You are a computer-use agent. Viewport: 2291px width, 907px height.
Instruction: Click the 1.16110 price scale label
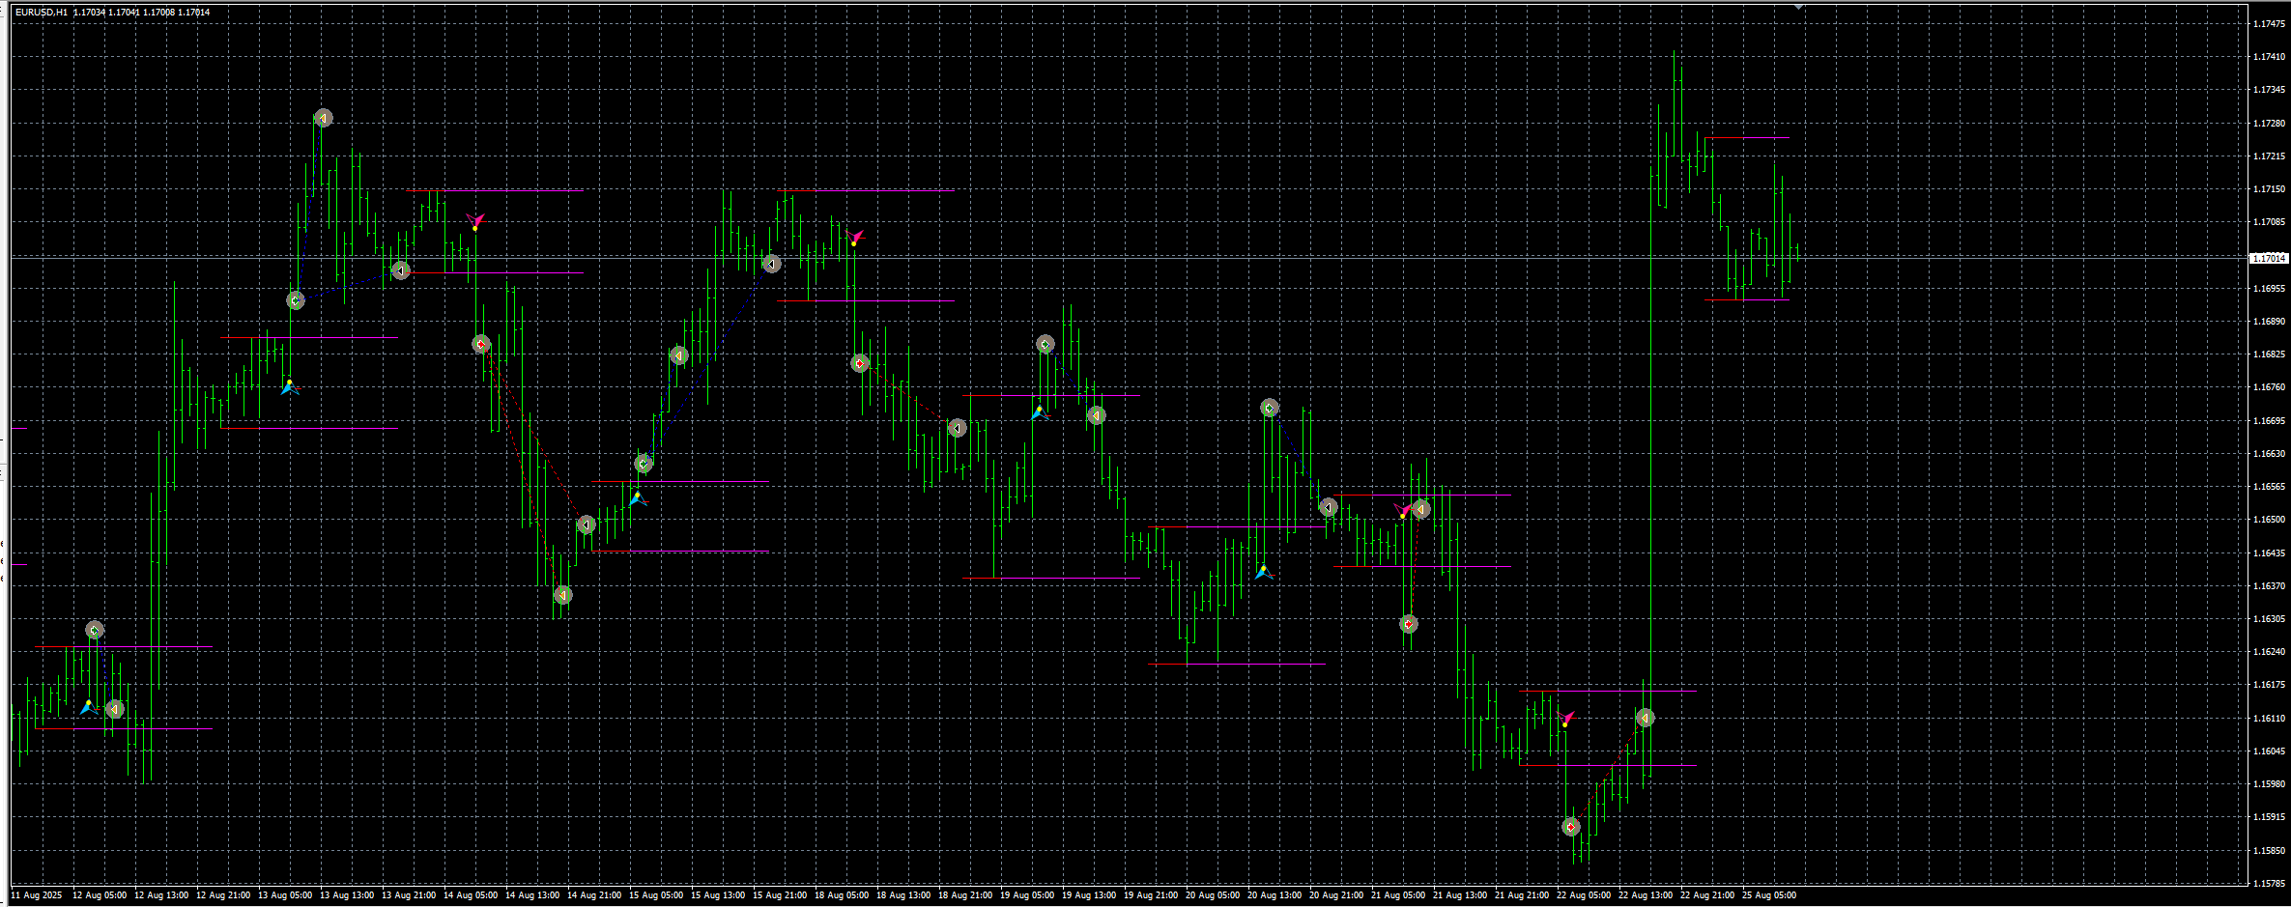2269,718
